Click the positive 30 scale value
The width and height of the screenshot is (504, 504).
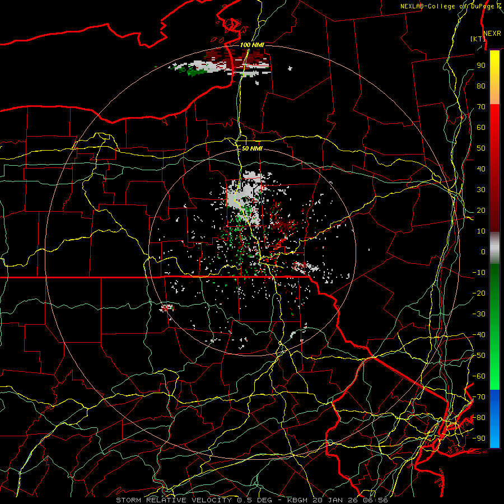point(481,190)
